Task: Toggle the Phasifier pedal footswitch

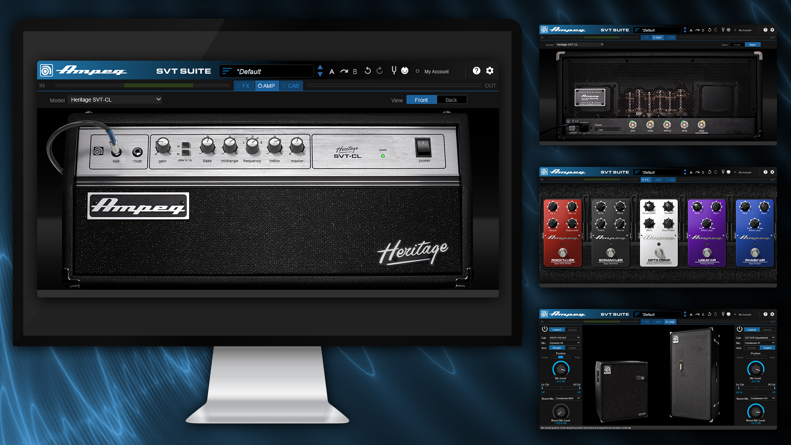Action: coord(755,252)
